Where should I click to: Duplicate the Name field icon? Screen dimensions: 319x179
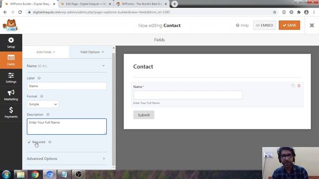pyautogui.click(x=293, y=86)
